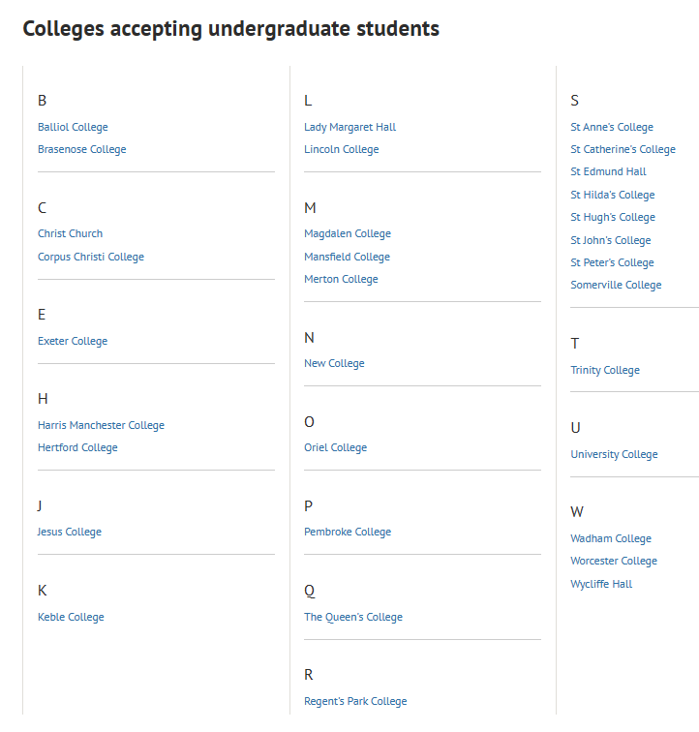Open the Keble College link
Image resolution: width=699 pixels, height=732 pixels.
[x=71, y=617]
